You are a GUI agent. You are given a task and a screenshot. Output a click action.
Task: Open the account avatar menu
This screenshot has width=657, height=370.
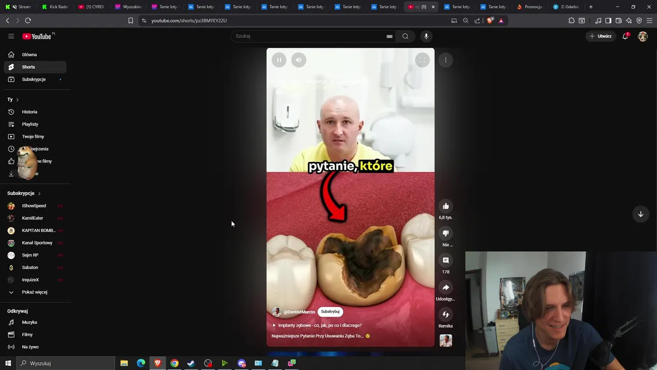pos(643,36)
